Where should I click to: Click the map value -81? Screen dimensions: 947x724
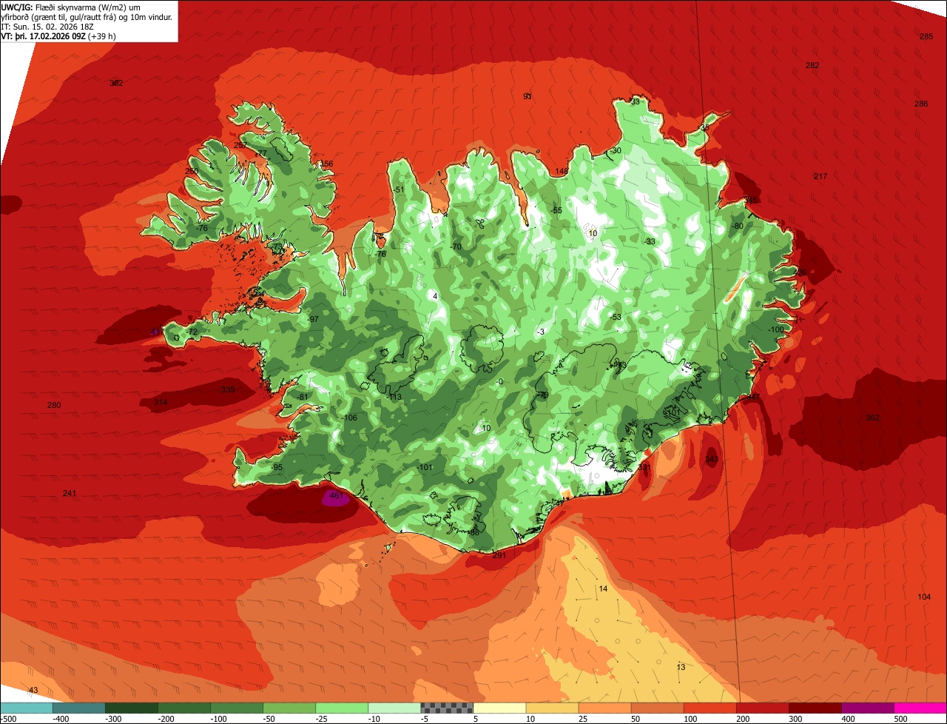pos(303,397)
